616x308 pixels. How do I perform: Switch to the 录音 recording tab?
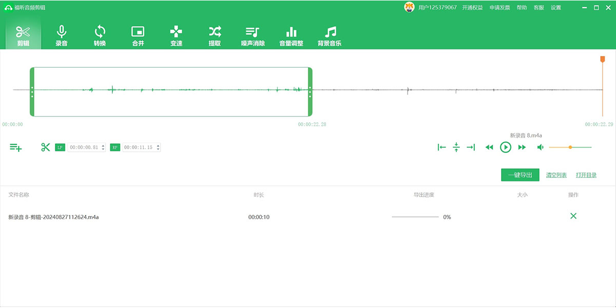point(62,35)
